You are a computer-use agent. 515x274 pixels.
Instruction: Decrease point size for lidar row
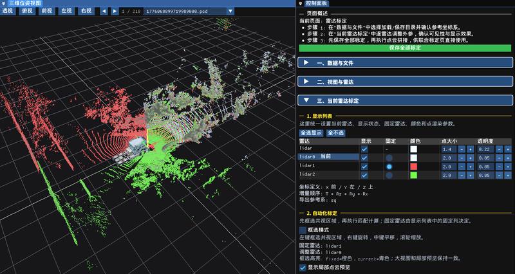pyautogui.click(x=462, y=149)
